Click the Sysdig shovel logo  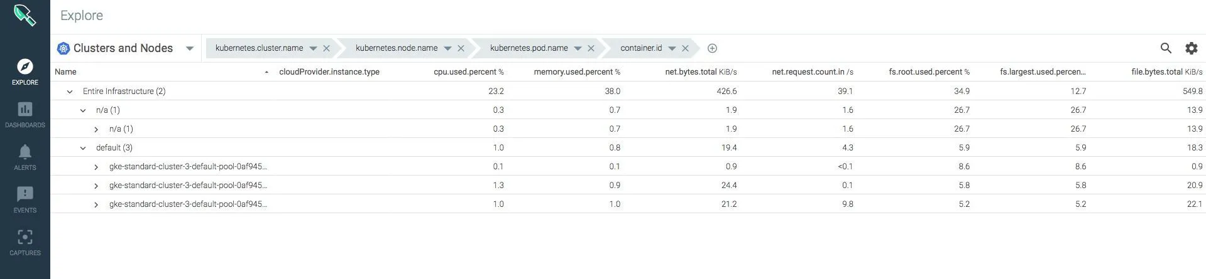click(x=25, y=15)
